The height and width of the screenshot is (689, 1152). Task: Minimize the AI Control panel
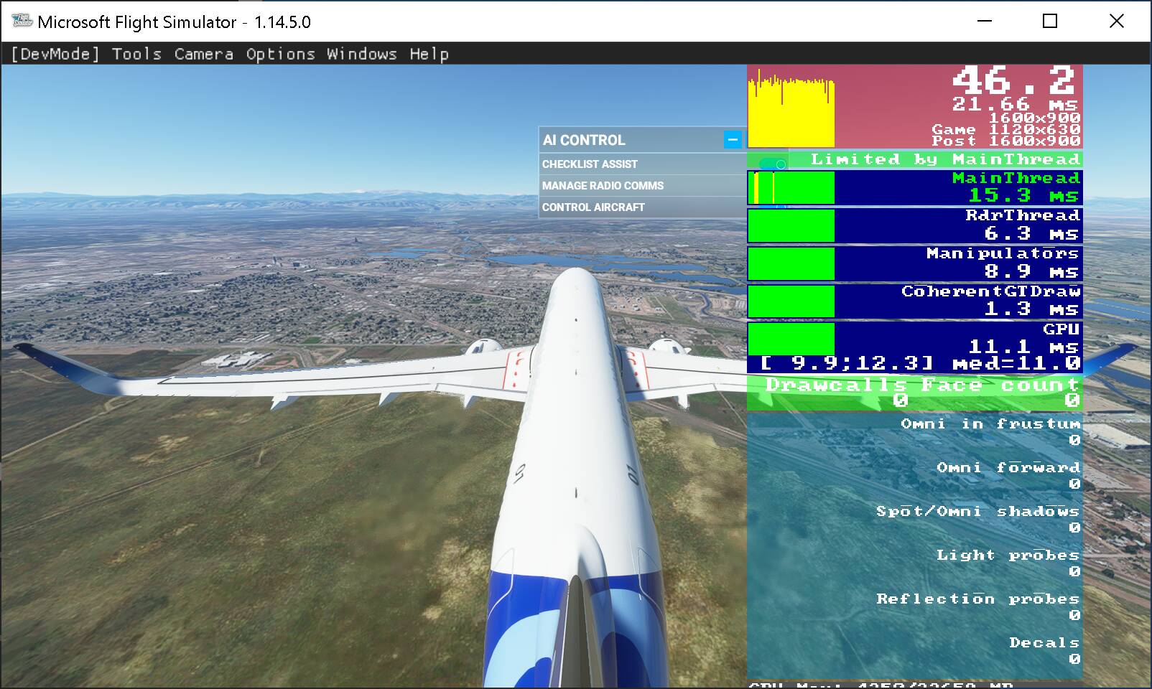click(733, 140)
